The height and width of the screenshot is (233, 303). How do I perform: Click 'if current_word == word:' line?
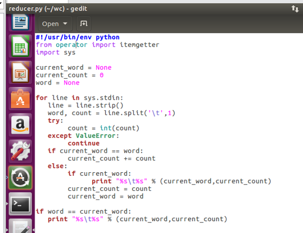tap(95, 151)
